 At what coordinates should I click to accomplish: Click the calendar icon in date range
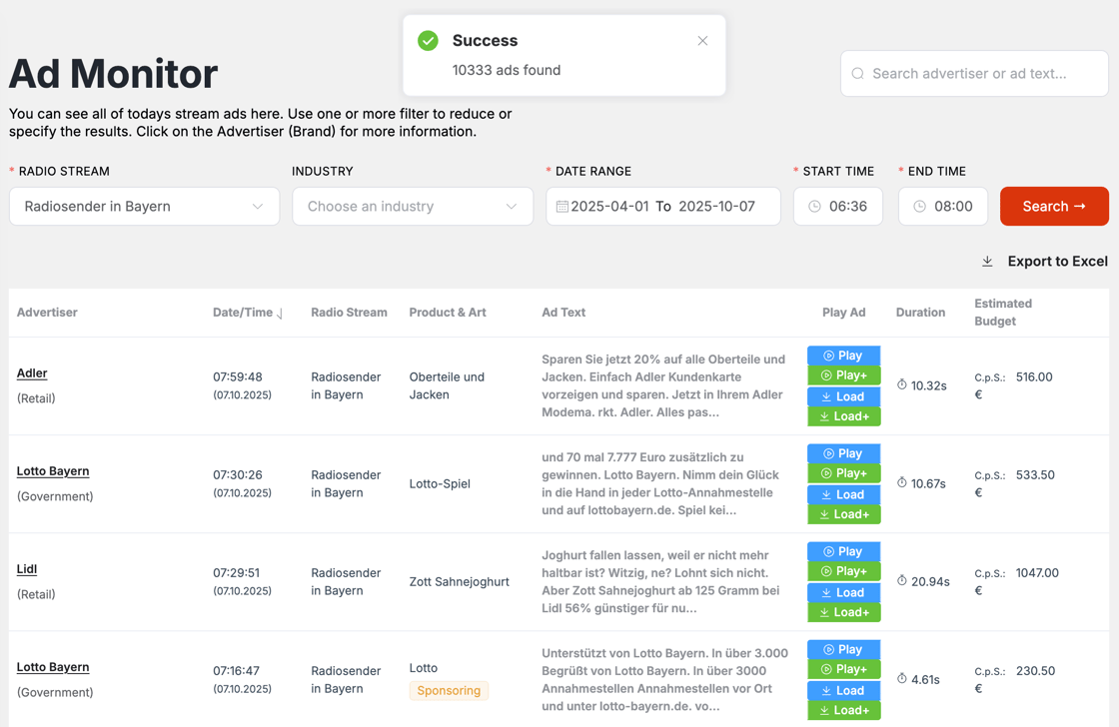pyautogui.click(x=562, y=207)
